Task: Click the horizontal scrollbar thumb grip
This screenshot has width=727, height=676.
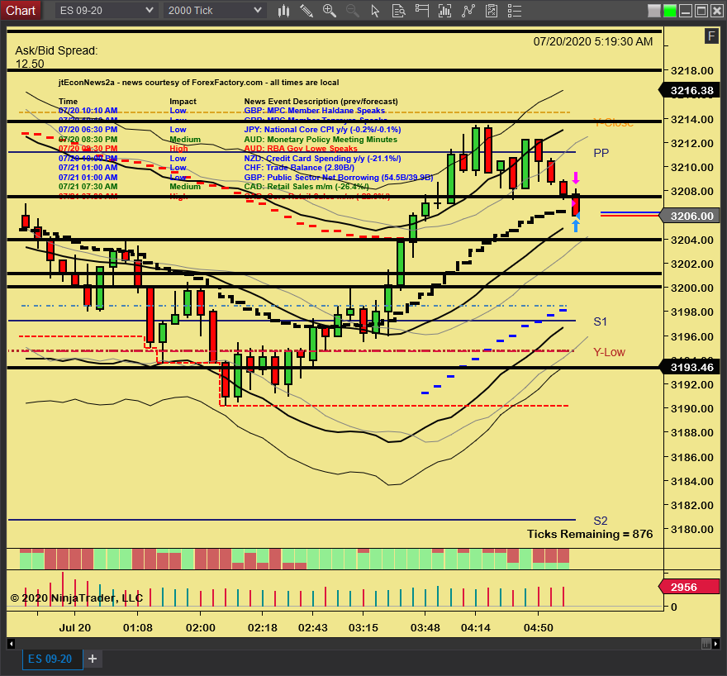Action: (x=706, y=644)
